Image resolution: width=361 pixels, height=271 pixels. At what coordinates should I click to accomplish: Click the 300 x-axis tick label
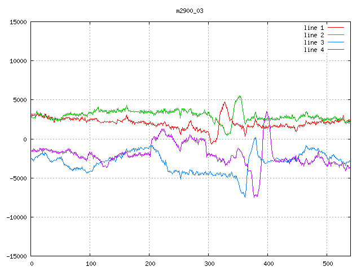208,264
